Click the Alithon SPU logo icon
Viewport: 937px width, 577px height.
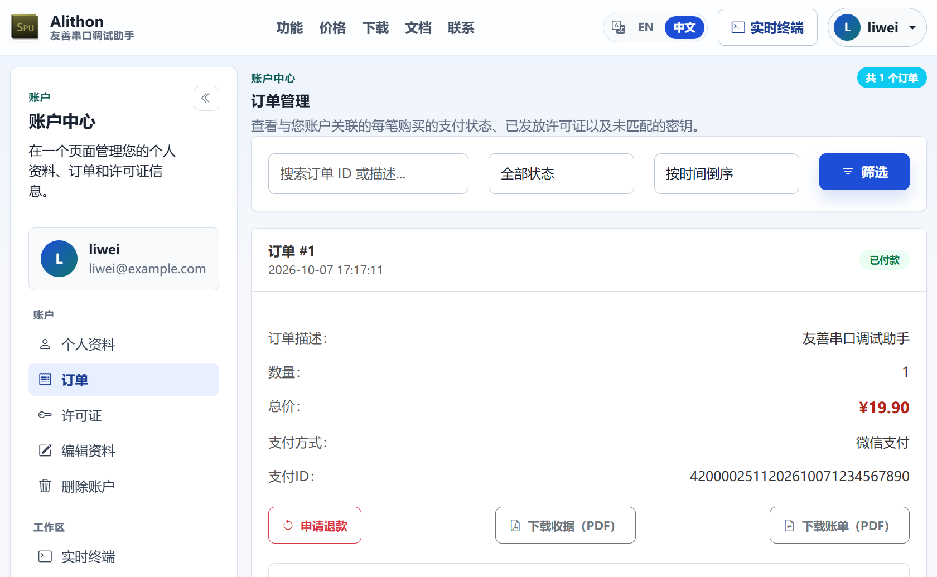25,27
